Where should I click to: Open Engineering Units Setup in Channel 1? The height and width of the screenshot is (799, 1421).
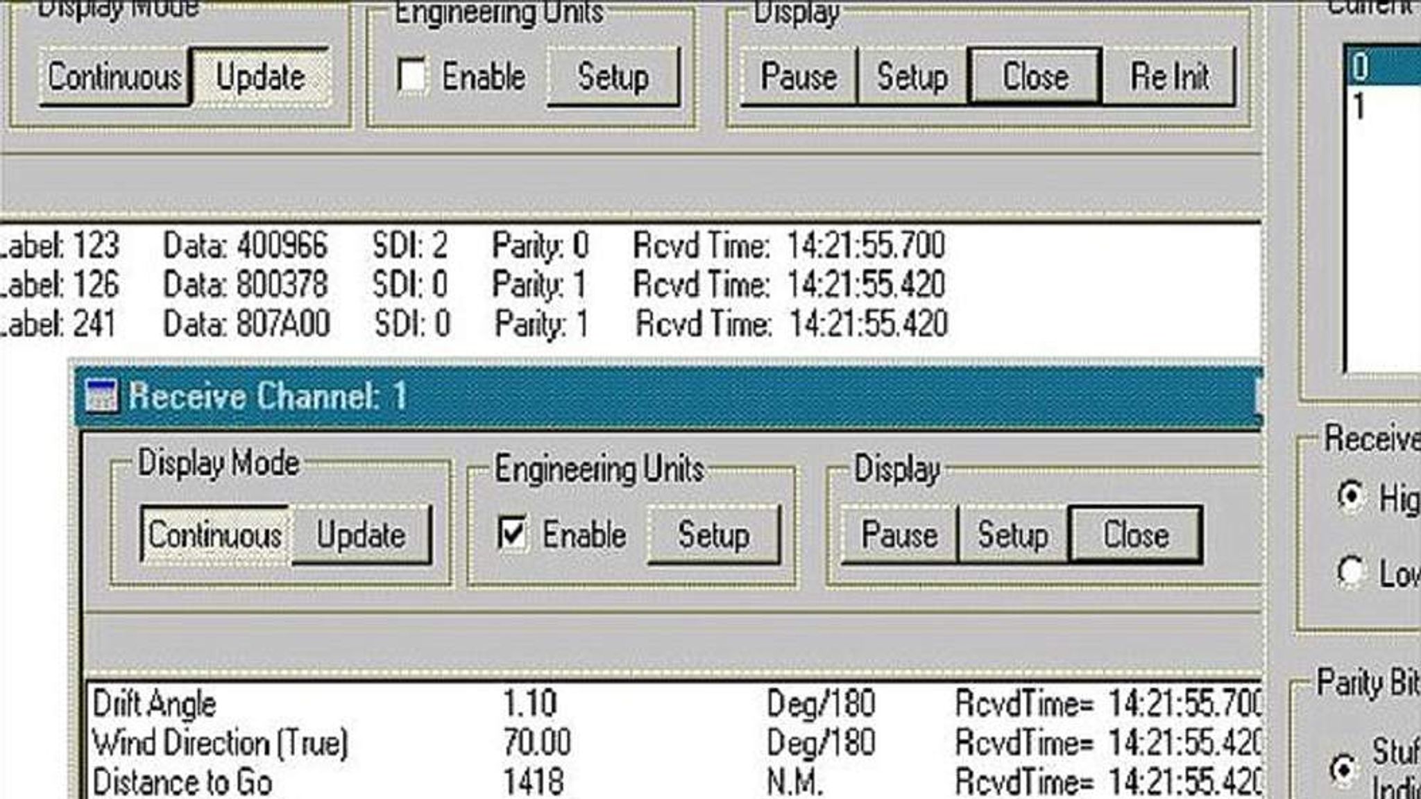point(713,535)
